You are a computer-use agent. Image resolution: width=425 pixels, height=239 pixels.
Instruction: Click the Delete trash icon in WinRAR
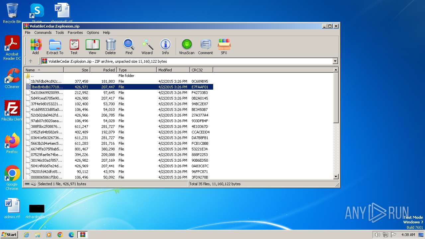111,47
